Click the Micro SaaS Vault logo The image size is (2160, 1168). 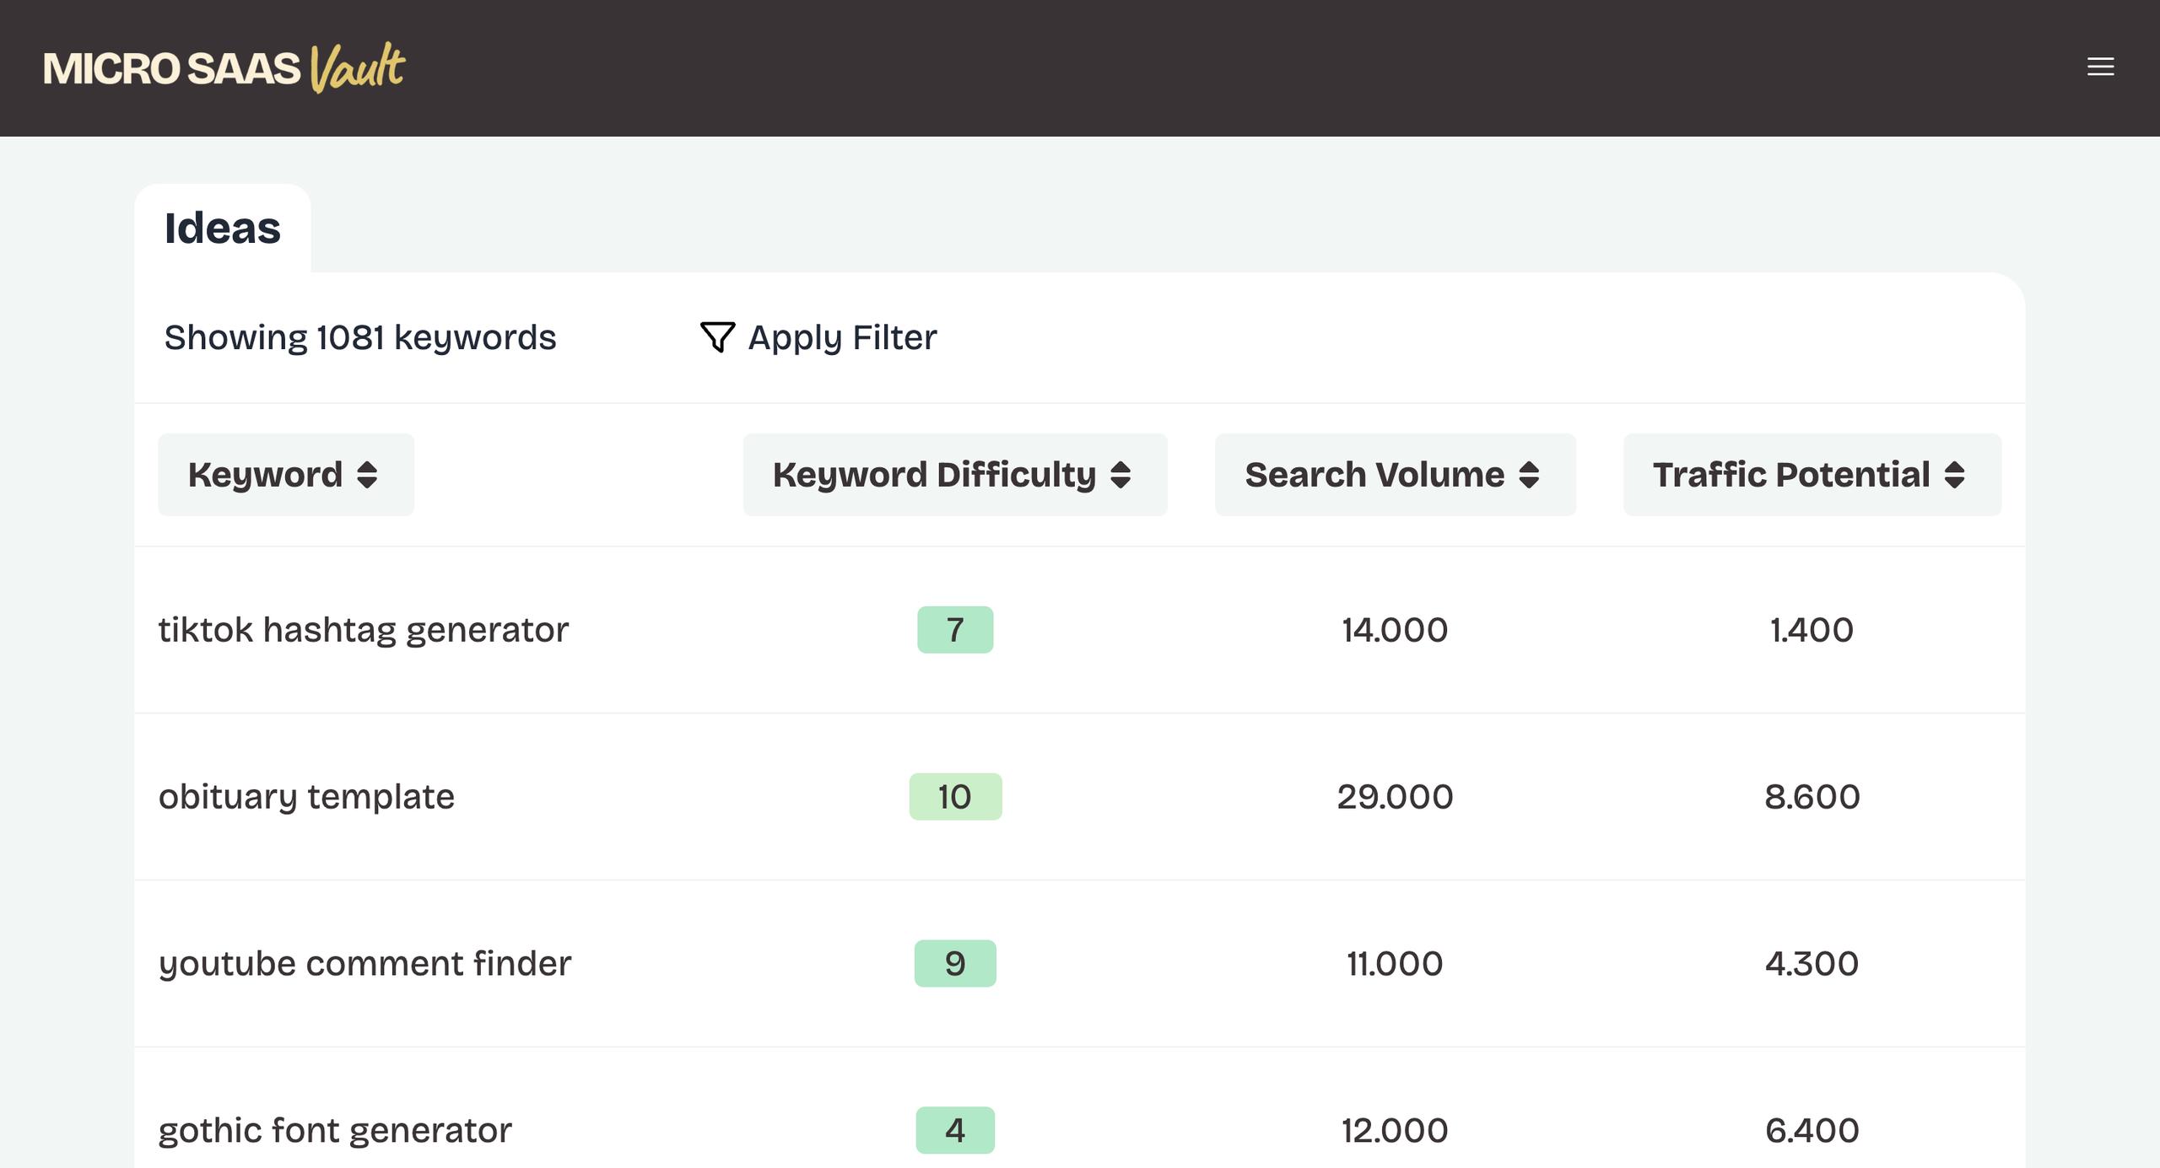tap(224, 67)
